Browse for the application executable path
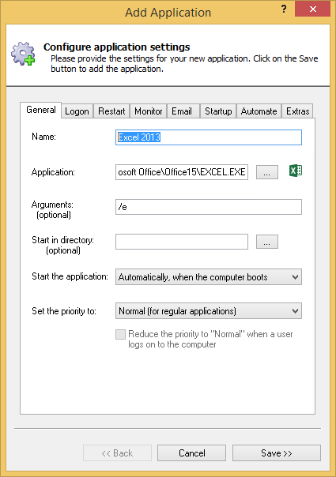Viewport: 336px width, 477px height. pyautogui.click(x=267, y=172)
